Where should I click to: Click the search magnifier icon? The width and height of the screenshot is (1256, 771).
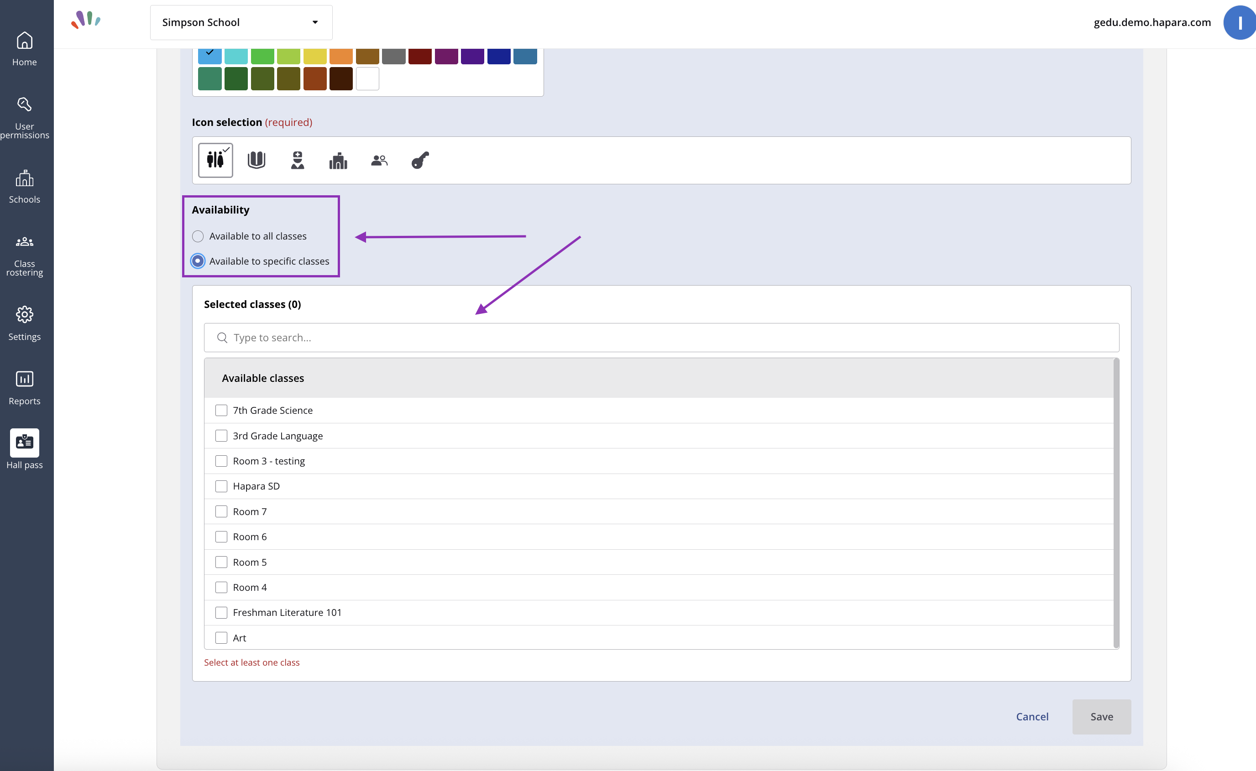tap(222, 338)
